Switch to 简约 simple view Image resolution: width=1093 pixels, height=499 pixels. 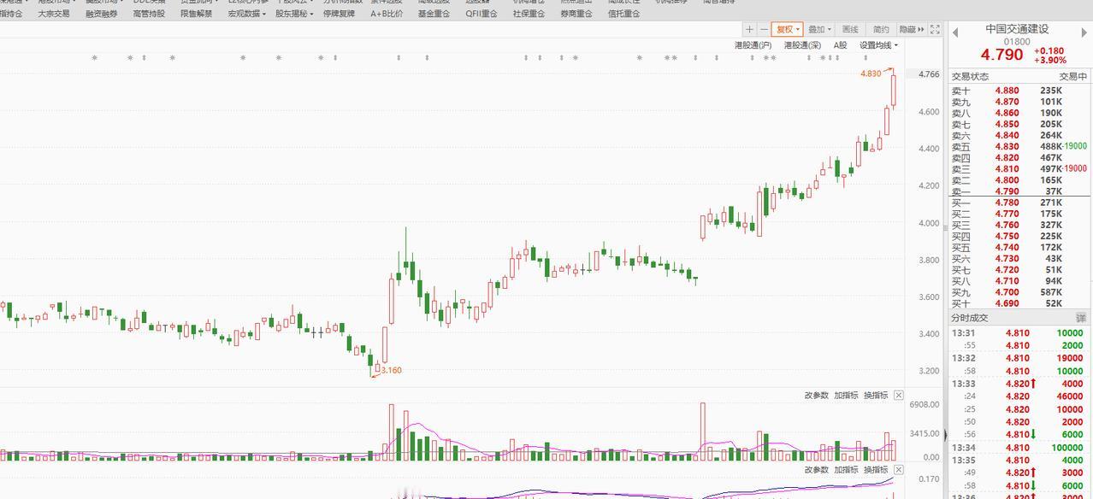point(881,29)
